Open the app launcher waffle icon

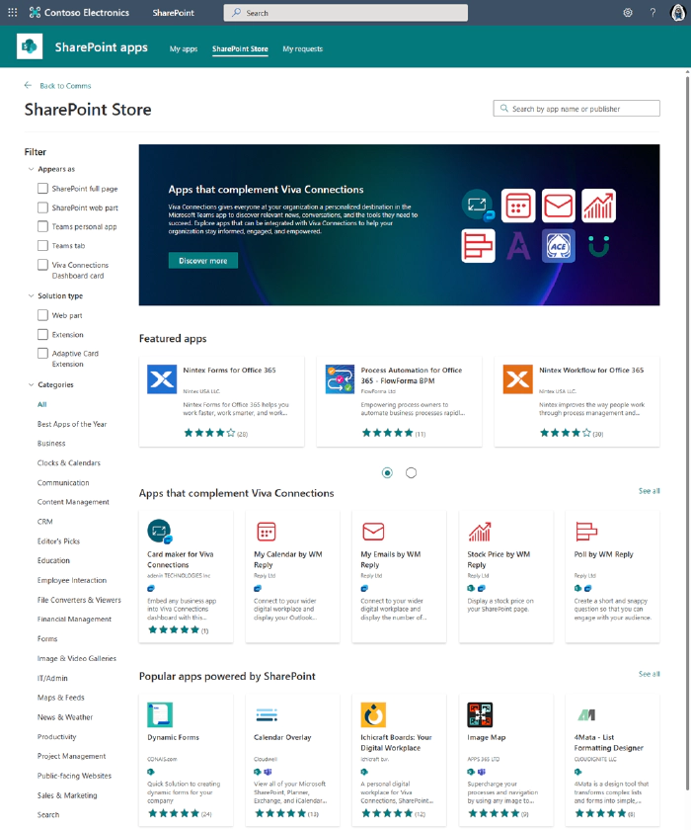(x=13, y=12)
